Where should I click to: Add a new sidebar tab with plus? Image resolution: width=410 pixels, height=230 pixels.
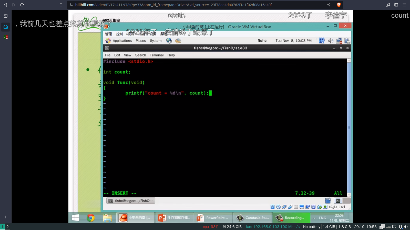(x=6, y=217)
